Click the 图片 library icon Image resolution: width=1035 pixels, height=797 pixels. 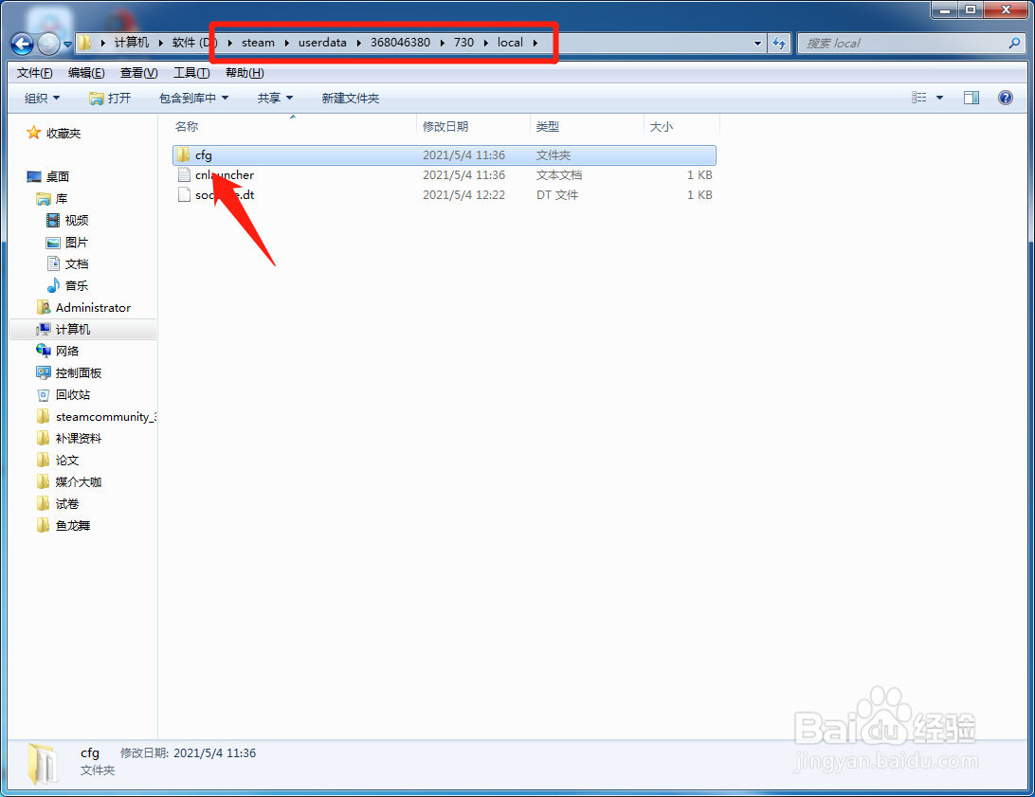[53, 243]
